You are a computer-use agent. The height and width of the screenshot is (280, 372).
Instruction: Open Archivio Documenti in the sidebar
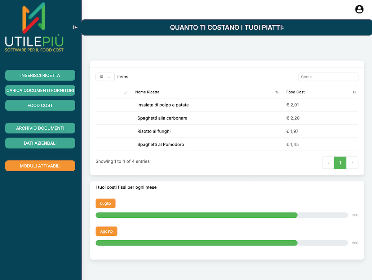point(40,128)
